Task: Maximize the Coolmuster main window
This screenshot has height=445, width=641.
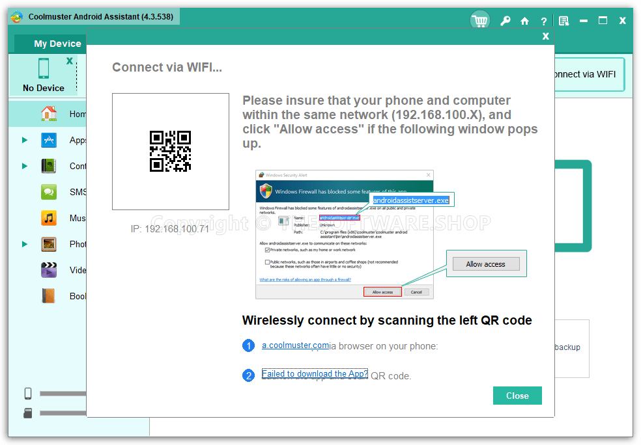Action: pyautogui.click(x=603, y=21)
